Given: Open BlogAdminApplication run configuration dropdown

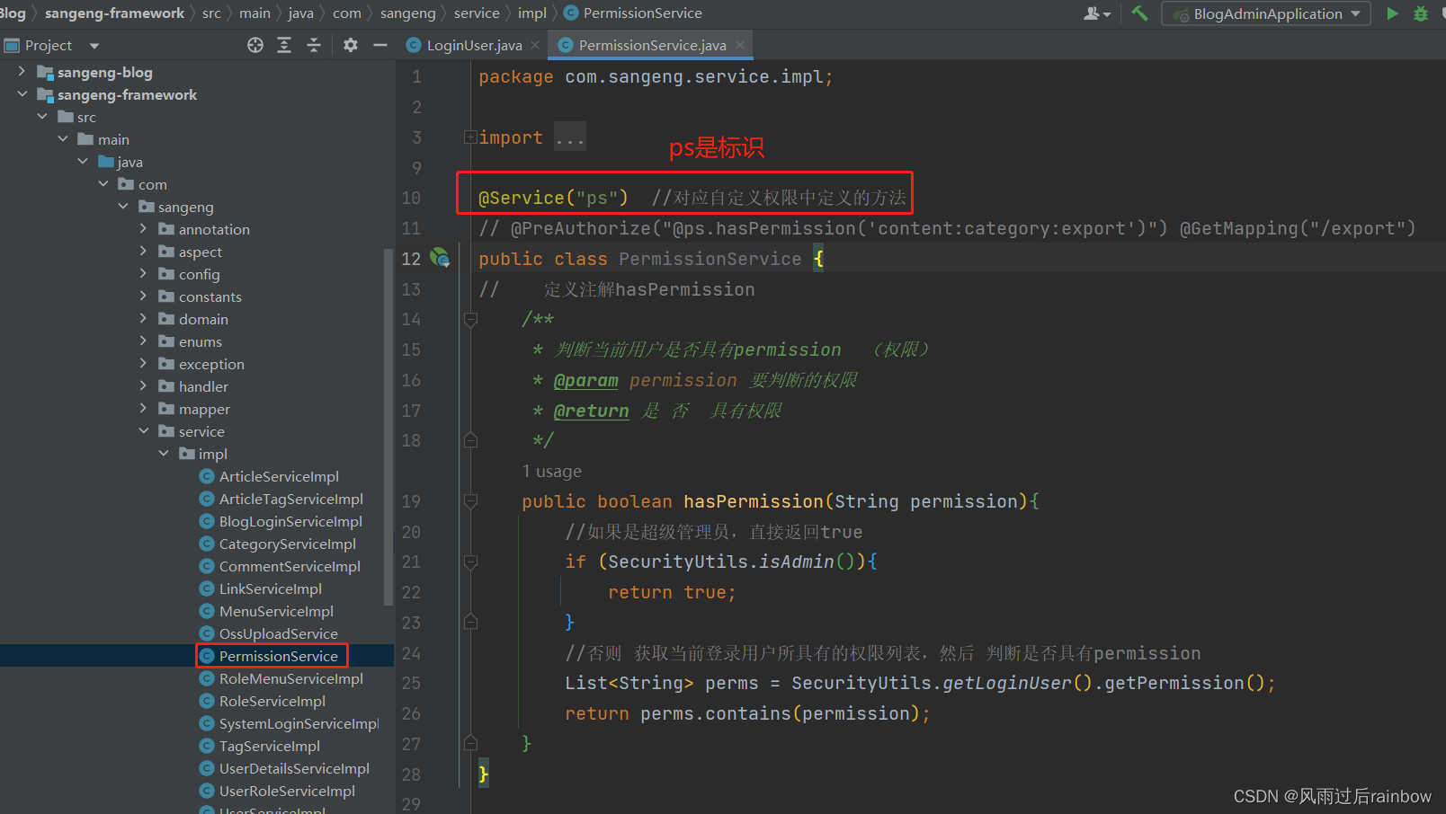Looking at the screenshot, I should tap(1266, 13).
